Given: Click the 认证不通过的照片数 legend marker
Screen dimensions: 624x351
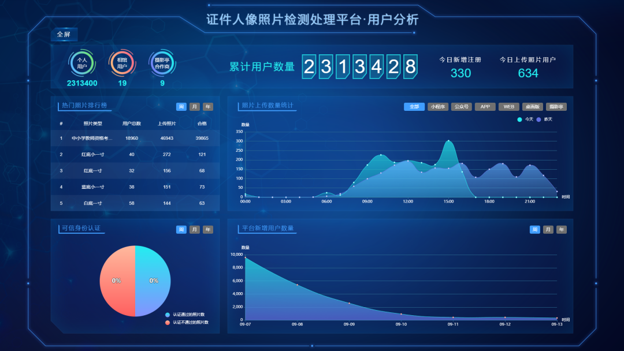Looking at the screenshot, I should (168, 322).
